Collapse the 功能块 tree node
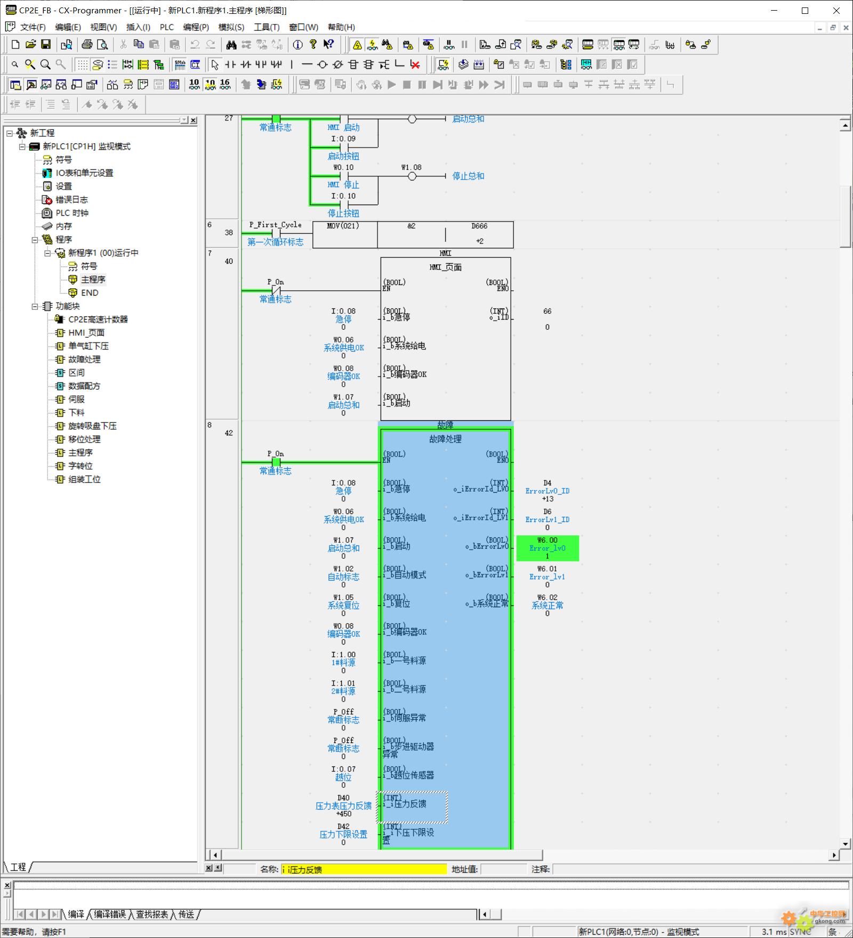 click(x=35, y=306)
